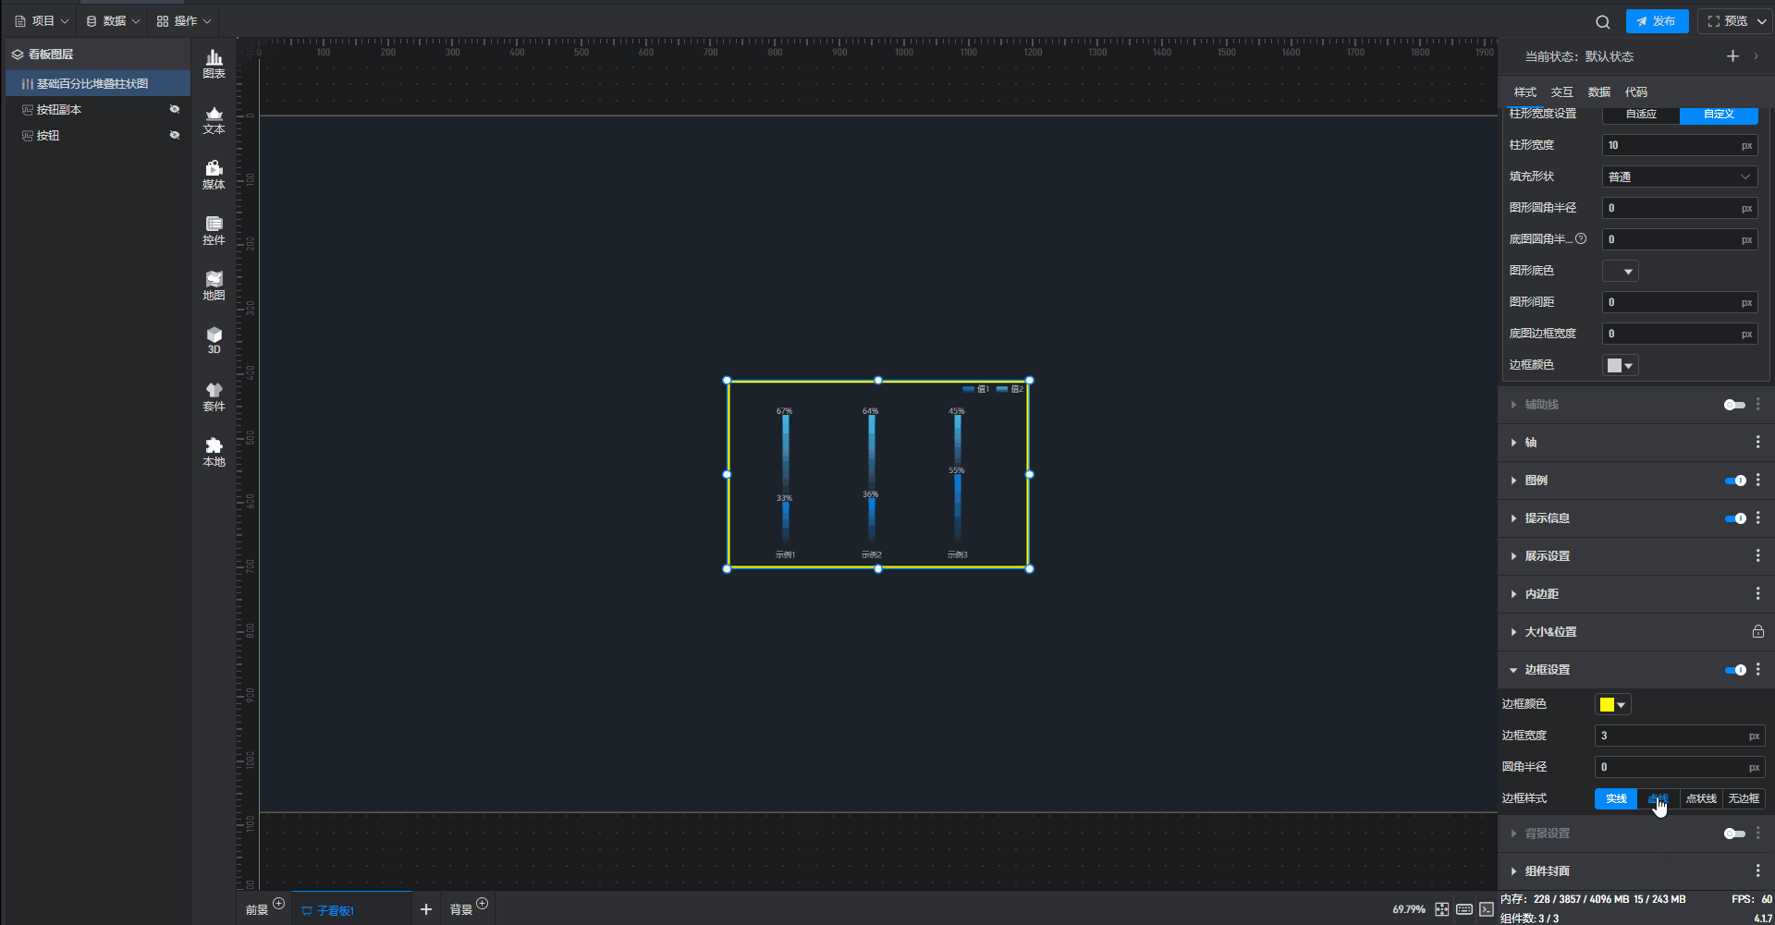Open the 地图 map component panel
This screenshot has width=1775, height=925.
[214, 286]
